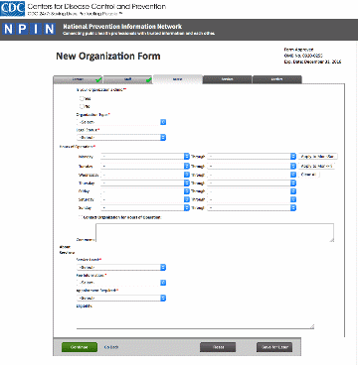Open Thursday start time dropdown
Image resolution: width=358 pixels, height=365 pixels.
point(145,182)
